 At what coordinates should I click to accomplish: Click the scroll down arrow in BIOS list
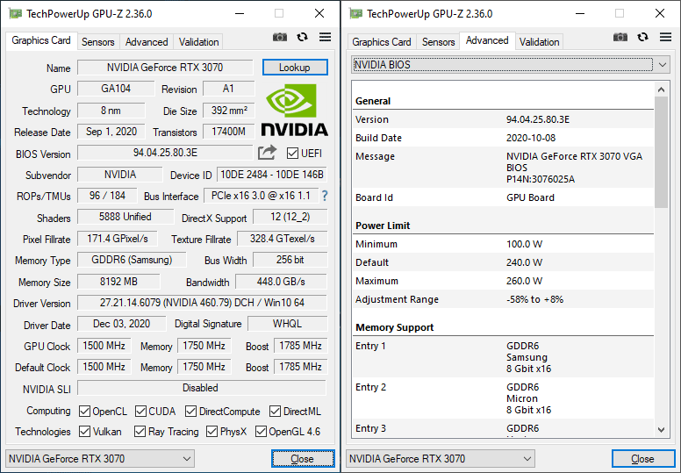click(x=662, y=430)
